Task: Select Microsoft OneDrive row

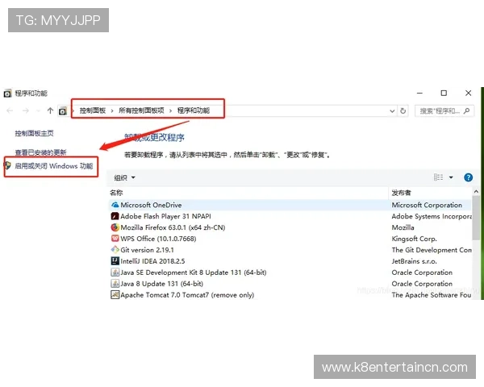Action: pyautogui.click(x=290, y=205)
